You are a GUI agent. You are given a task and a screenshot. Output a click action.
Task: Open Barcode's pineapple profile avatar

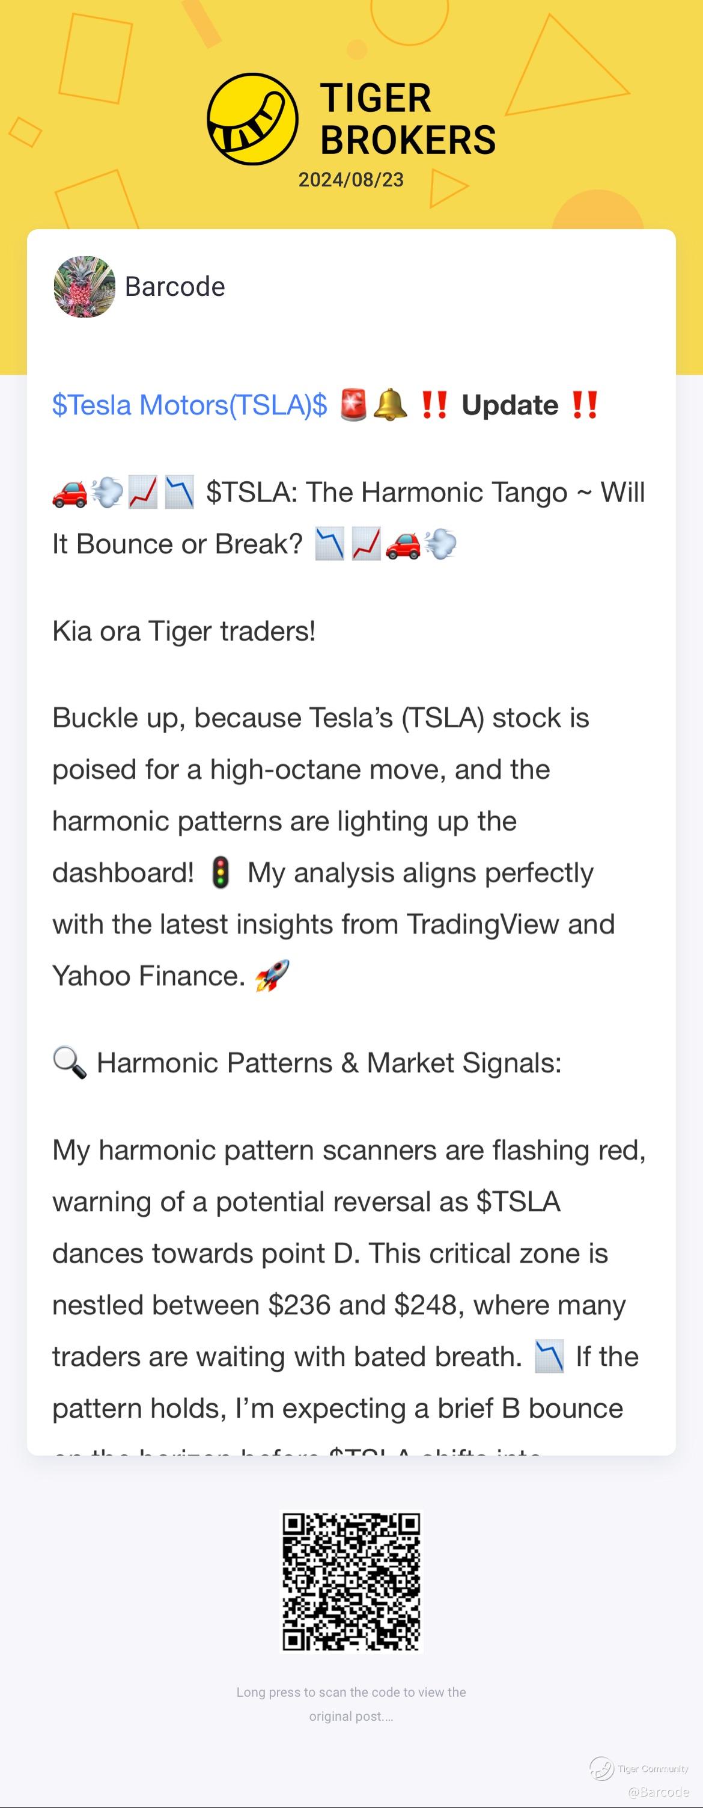84,286
